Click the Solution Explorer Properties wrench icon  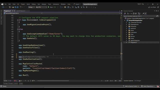143,13
